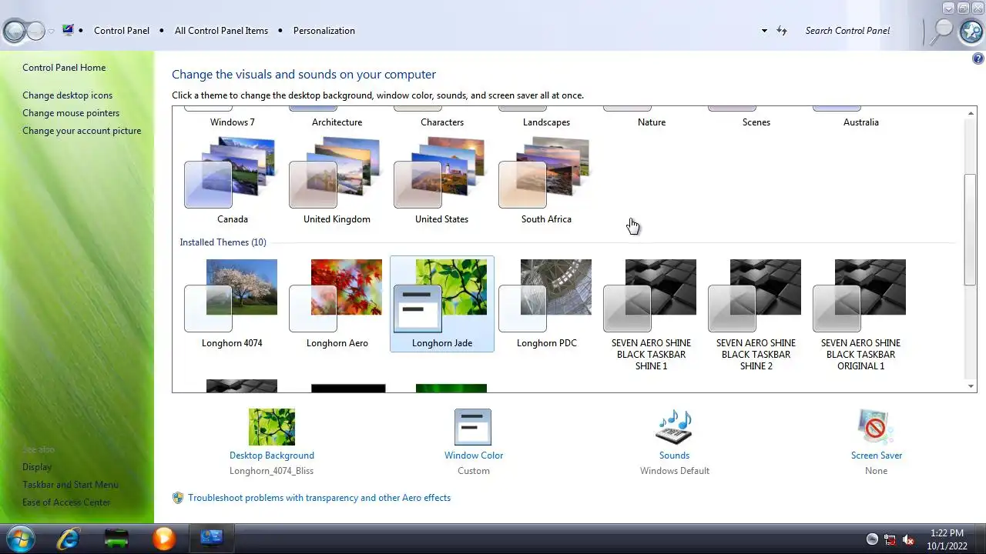Apply the Longhorn 4074 theme
986x554 pixels.
coord(232,304)
